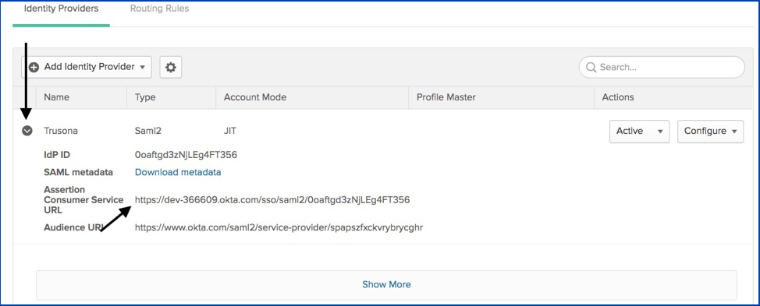This screenshot has width=760, height=306.
Task: Click the Name column header
Action: click(x=56, y=97)
